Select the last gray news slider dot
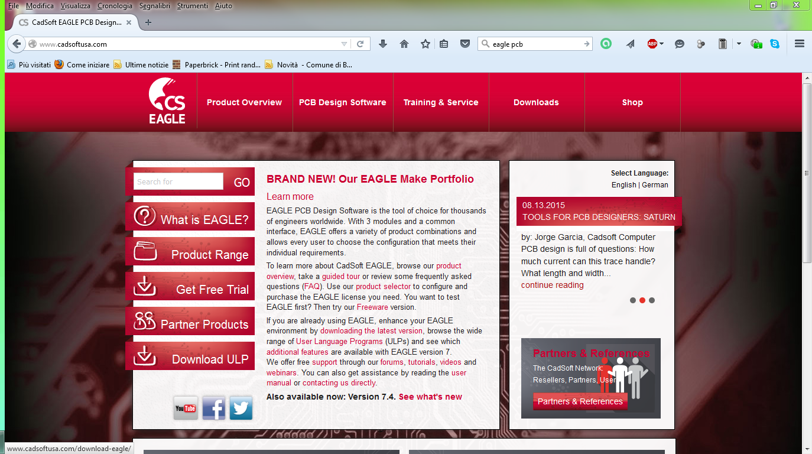The width and height of the screenshot is (812, 454). tap(652, 300)
